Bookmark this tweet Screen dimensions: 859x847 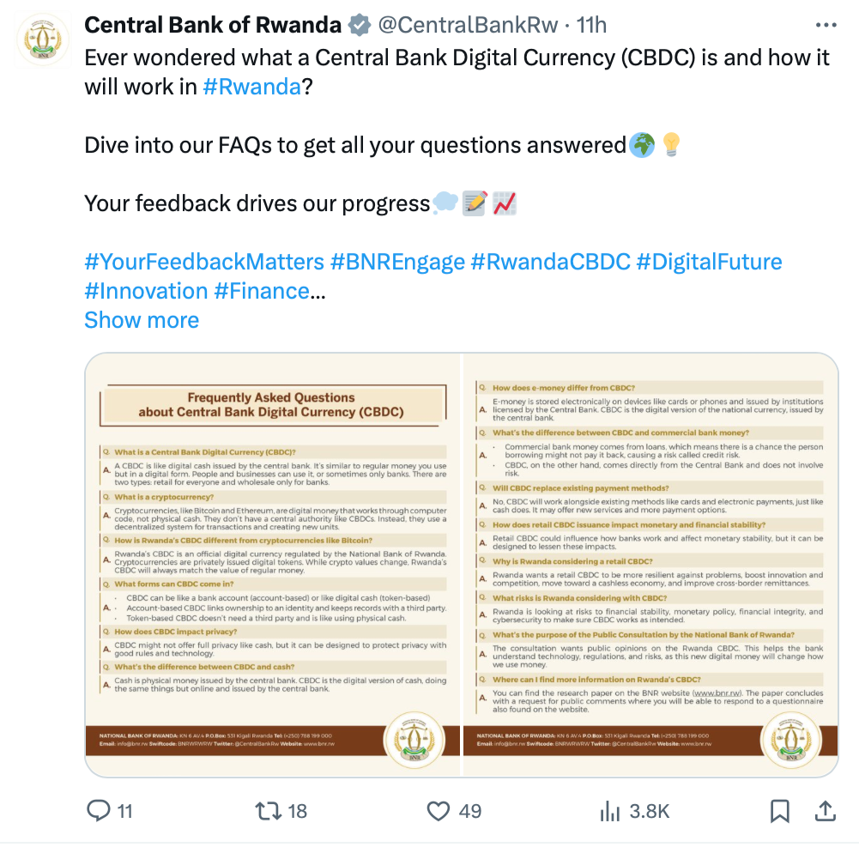pos(779,811)
